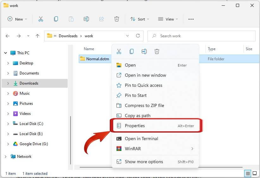Open the WinRAR submenu
This screenshot has height=178, width=260.
(x=155, y=149)
